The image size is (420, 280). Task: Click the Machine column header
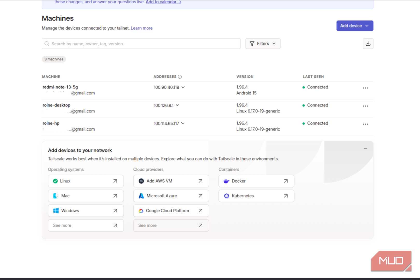(51, 77)
